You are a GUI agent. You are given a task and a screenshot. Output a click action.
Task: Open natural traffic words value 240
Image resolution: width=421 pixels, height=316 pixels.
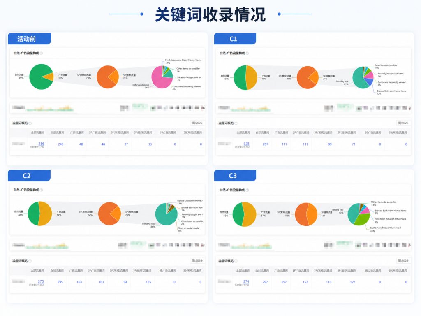point(61,144)
